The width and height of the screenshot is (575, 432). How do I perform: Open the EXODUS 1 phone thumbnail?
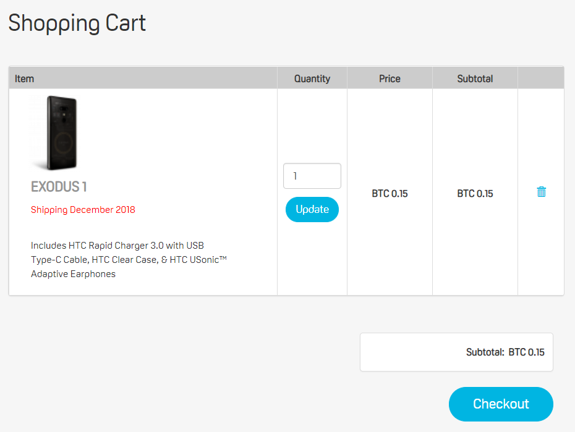pos(55,133)
